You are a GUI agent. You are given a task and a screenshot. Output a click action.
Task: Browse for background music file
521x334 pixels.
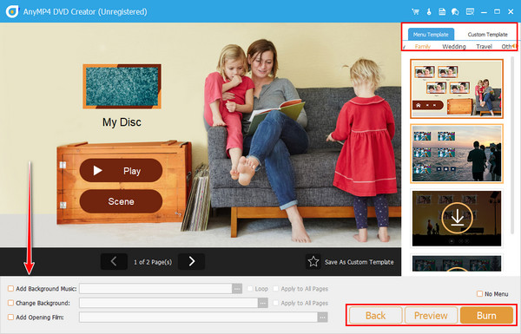(x=237, y=289)
